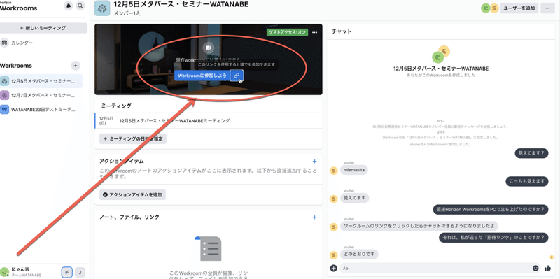Open カレンダー in the sidebar
Viewport: 560px width, 279px height.
click(22, 43)
